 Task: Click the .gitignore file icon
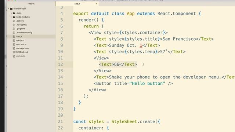(x=14, y=29)
